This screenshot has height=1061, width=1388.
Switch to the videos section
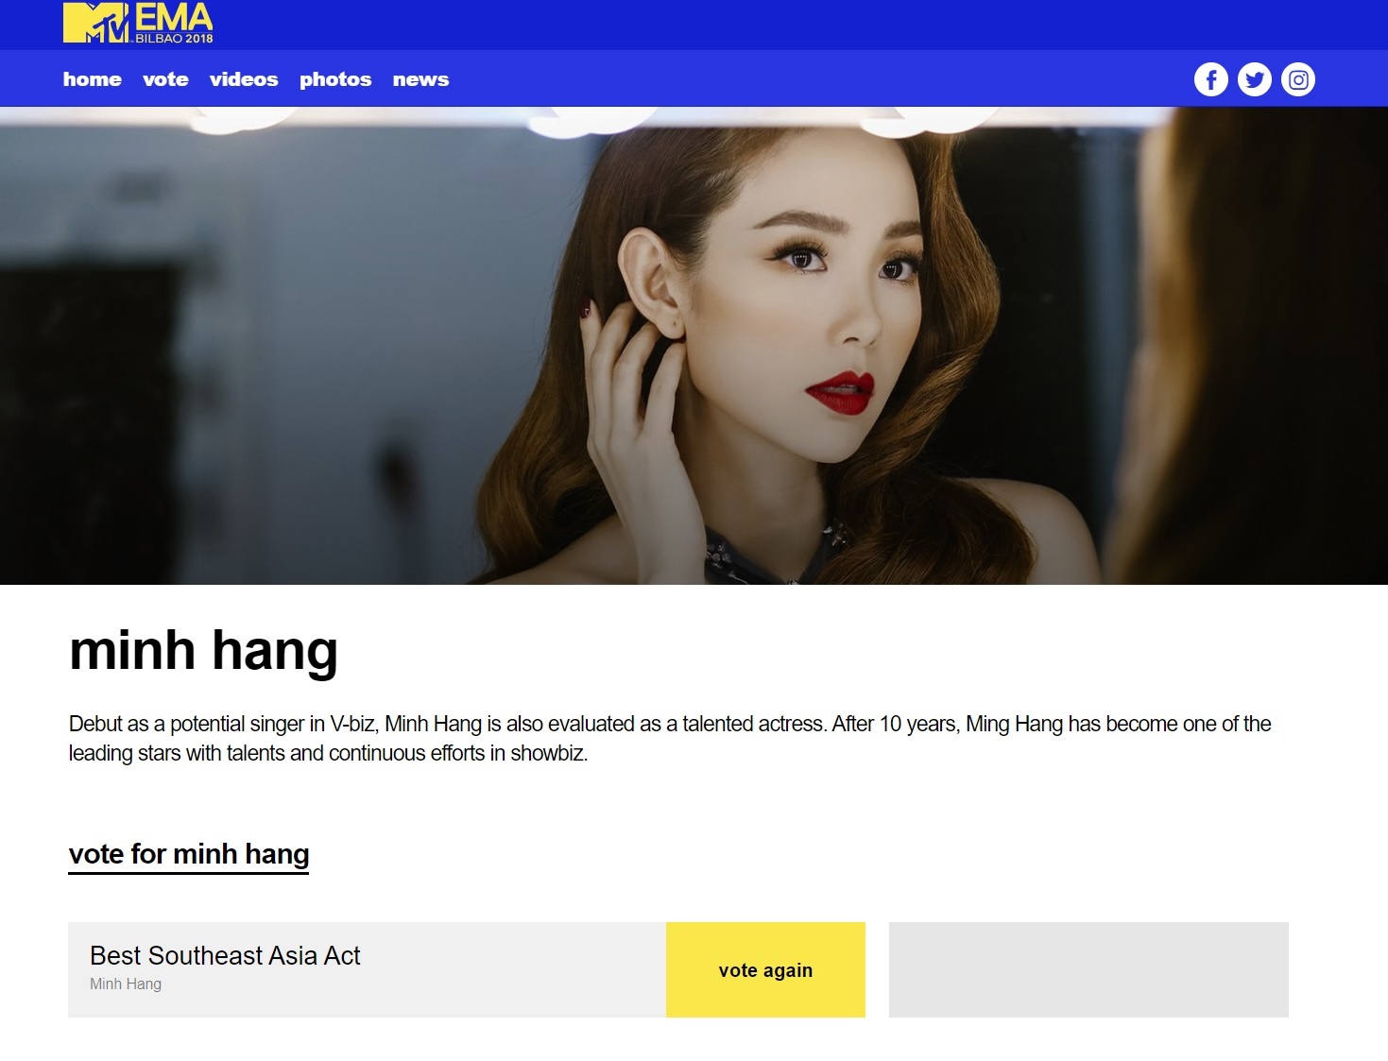tap(244, 80)
